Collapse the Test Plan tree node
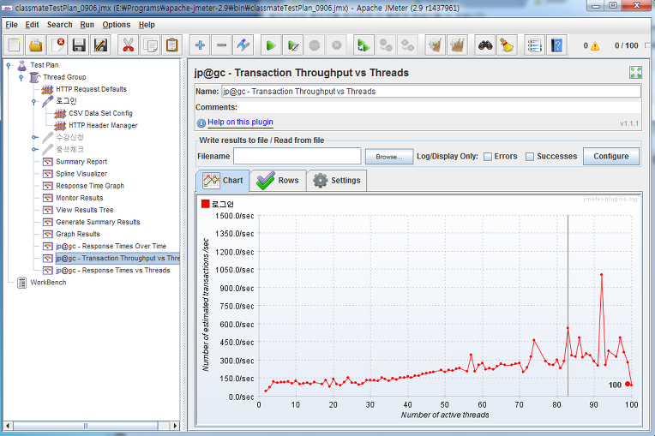This screenshot has width=655, height=436. point(9,65)
